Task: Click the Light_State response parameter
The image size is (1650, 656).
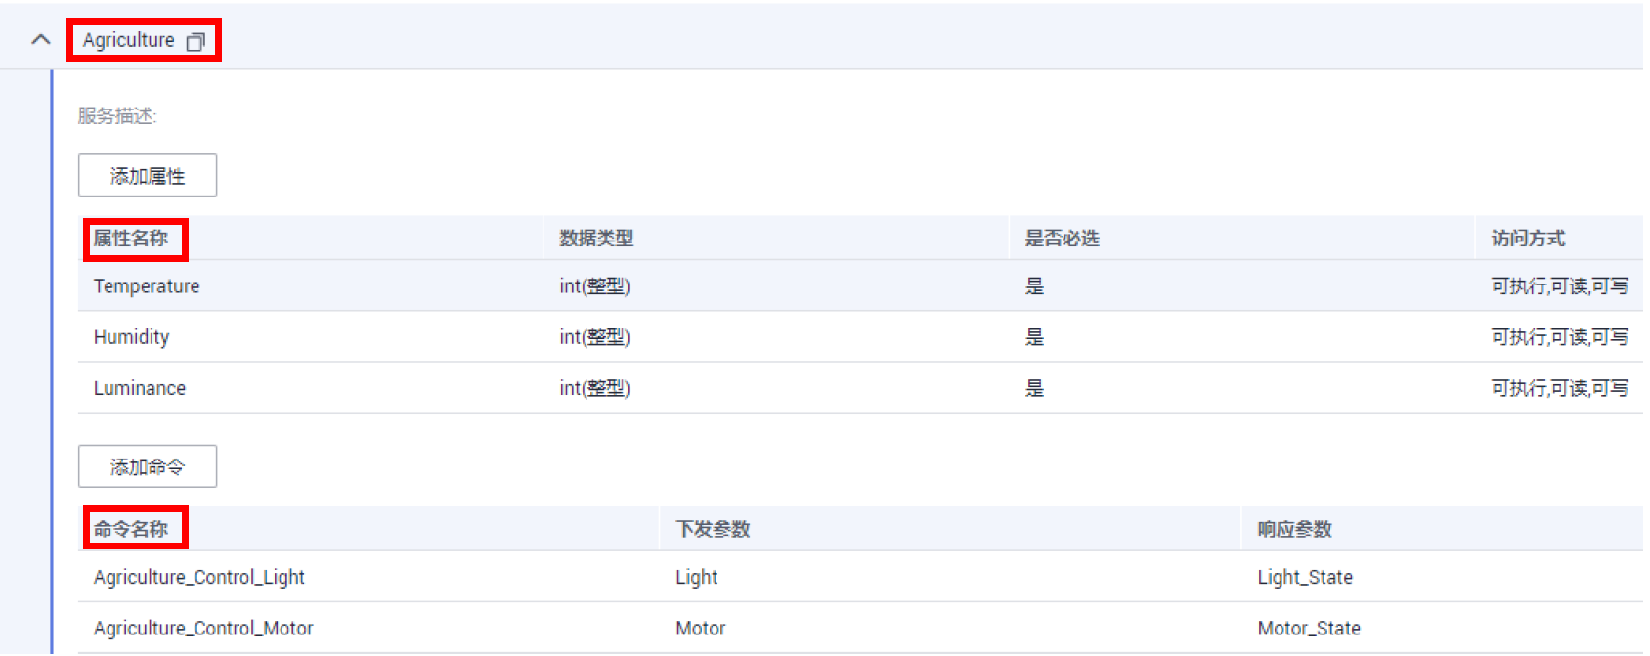Action: click(1305, 577)
